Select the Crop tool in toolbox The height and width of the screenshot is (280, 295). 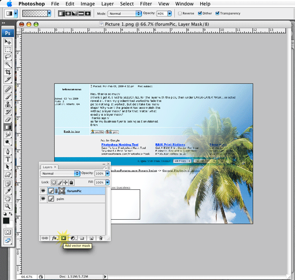click(x=8, y=72)
